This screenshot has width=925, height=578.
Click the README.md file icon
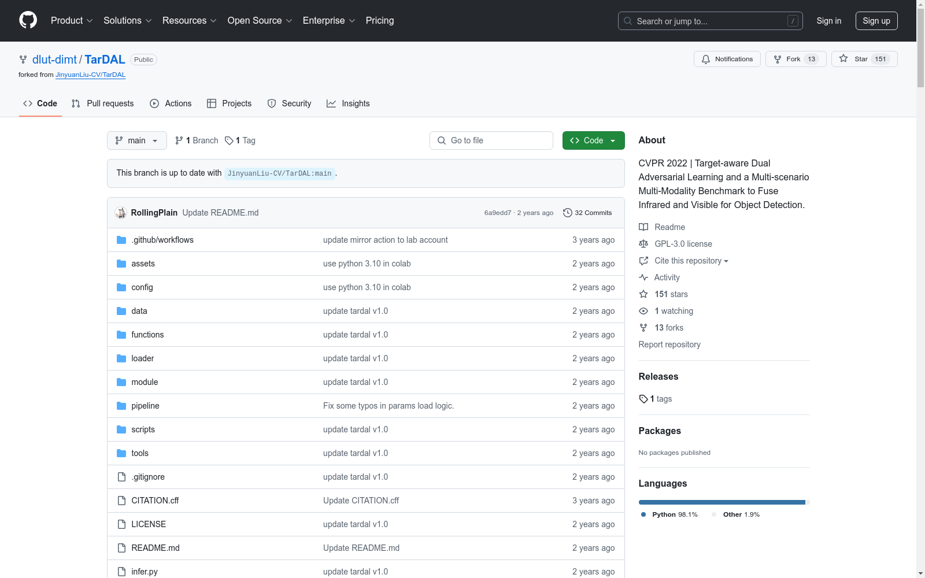[121, 548]
